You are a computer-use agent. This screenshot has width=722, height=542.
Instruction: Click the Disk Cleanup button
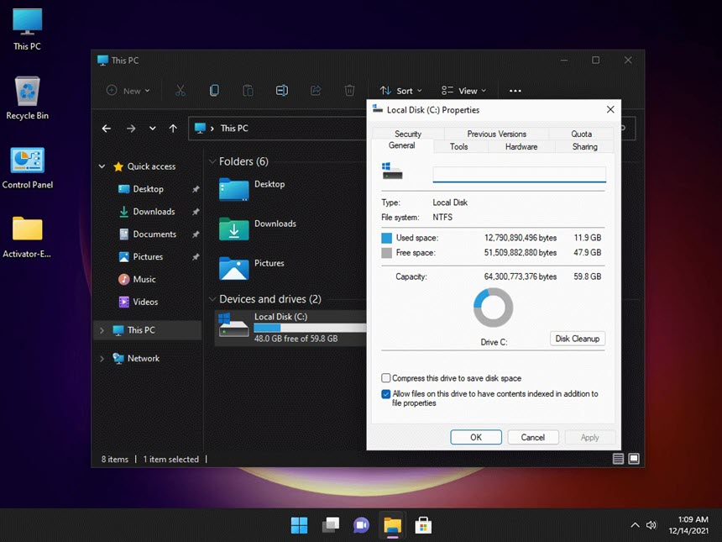[x=578, y=339]
